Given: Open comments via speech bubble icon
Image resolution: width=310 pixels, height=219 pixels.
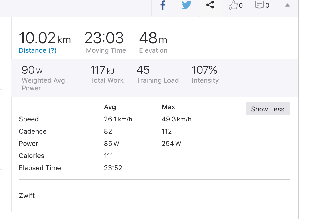Looking at the screenshot, I should [259, 5].
